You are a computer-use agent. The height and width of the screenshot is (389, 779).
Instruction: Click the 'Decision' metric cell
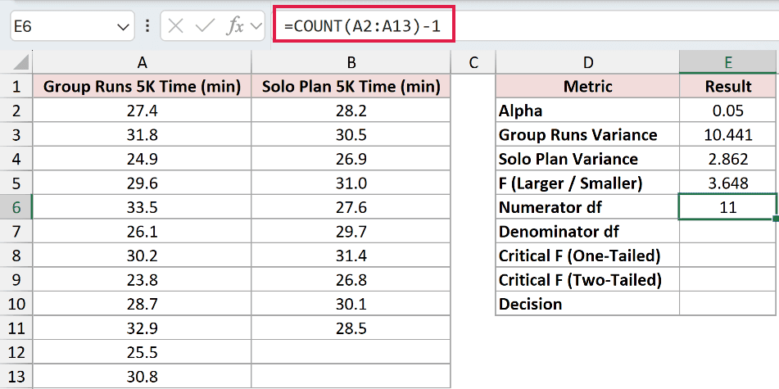(x=587, y=304)
